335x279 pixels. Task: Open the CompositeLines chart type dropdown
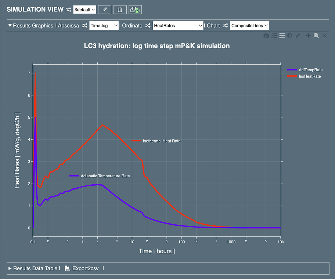(249, 26)
